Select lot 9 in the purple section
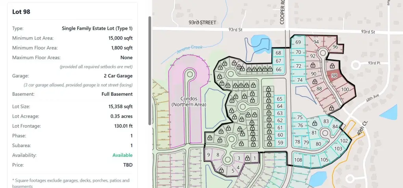This screenshot has width=403, height=188. pyautogui.click(x=208, y=155)
